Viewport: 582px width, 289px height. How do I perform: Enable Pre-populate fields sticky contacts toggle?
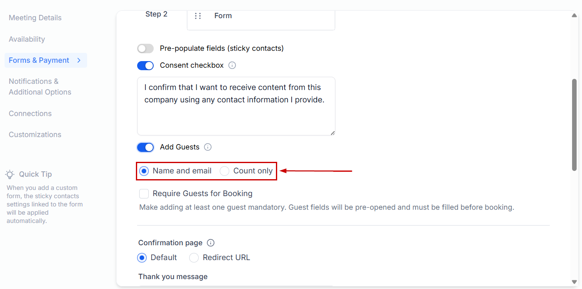[145, 49]
